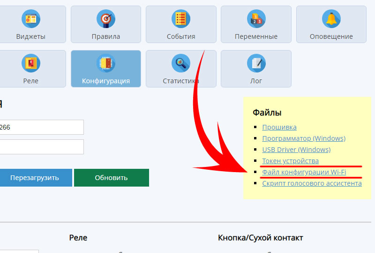Open the Файл конфигурации Wi-Fi link
This screenshot has width=375, height=253.
pyautogui.click(x=304, y=172)
